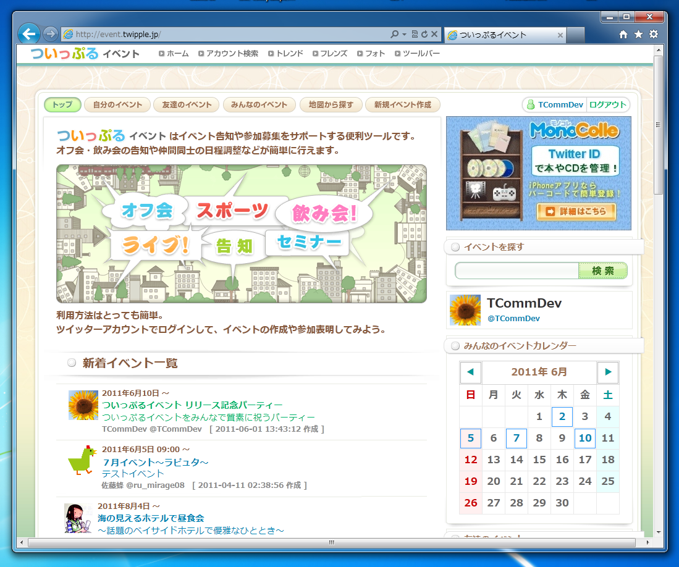The image size is (679, 567).
Task: Click sunflower avatar beside the リリース記念パーティー event
Action: [83, 405]
